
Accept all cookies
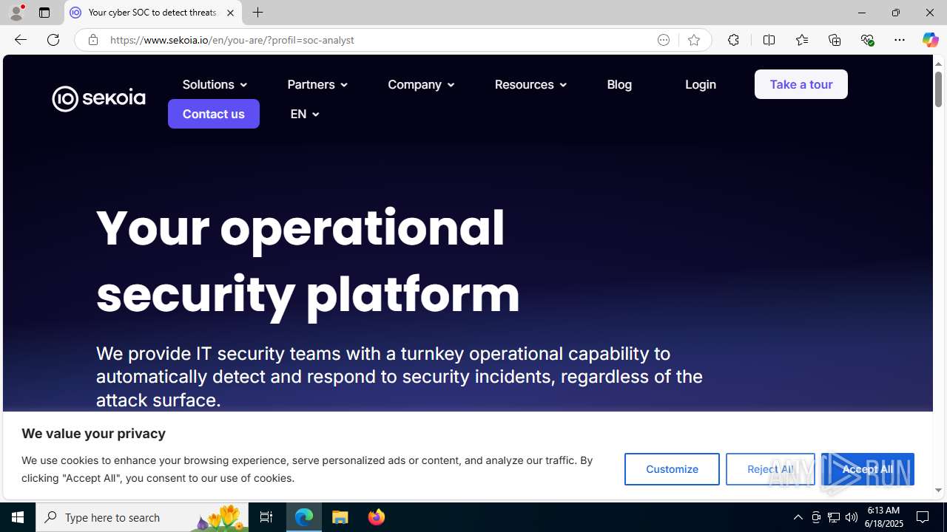pyautogui.click(x=868, y=469)
